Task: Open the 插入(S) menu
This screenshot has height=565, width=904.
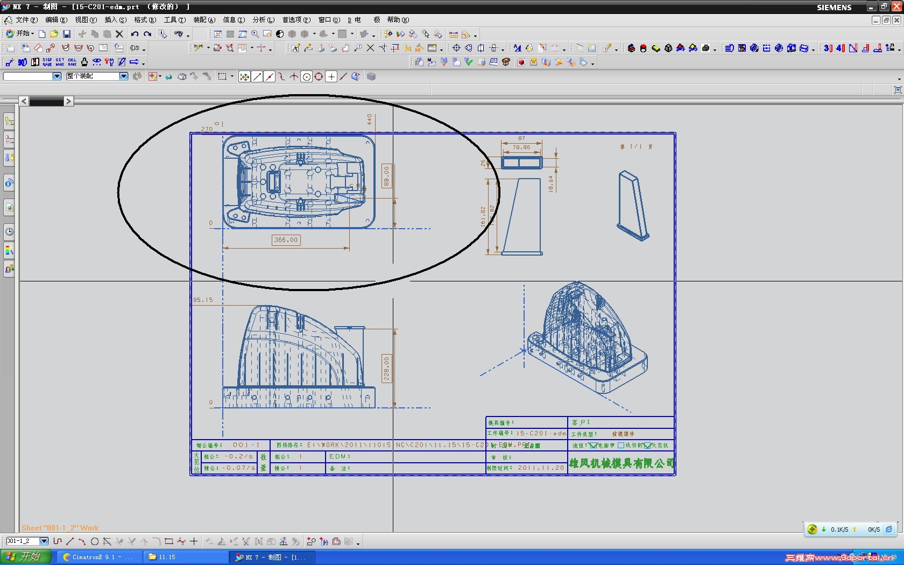Action: click(116, 20)
